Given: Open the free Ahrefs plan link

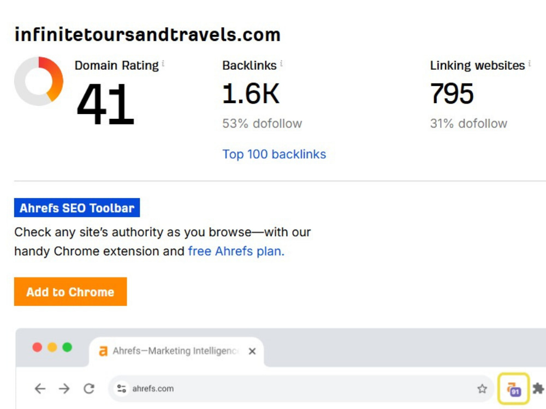Looking at the screenshot, I should [x=236, y=251].
